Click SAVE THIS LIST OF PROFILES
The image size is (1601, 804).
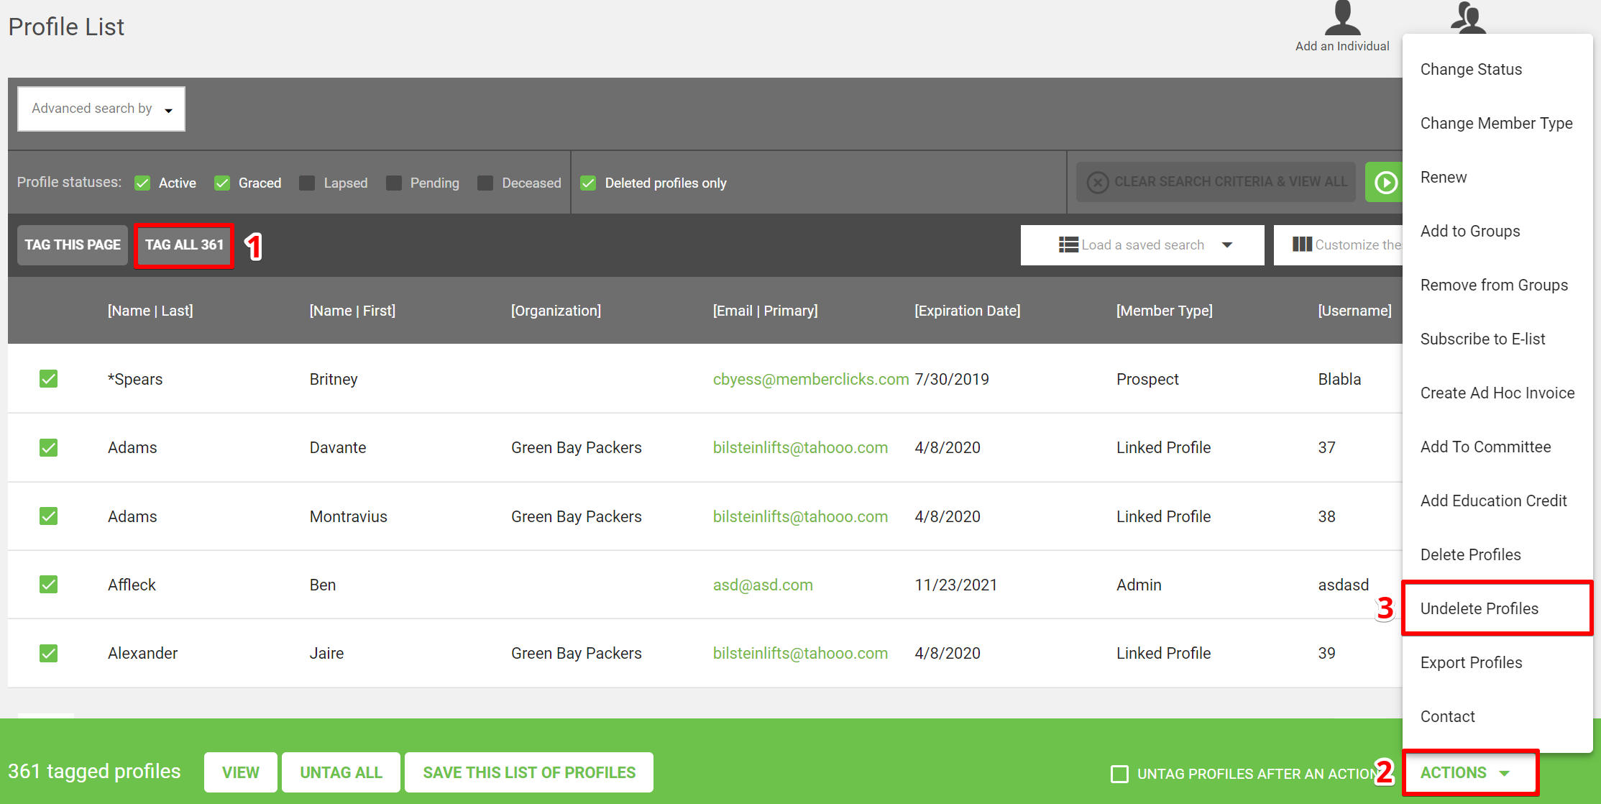coord(529,772)
